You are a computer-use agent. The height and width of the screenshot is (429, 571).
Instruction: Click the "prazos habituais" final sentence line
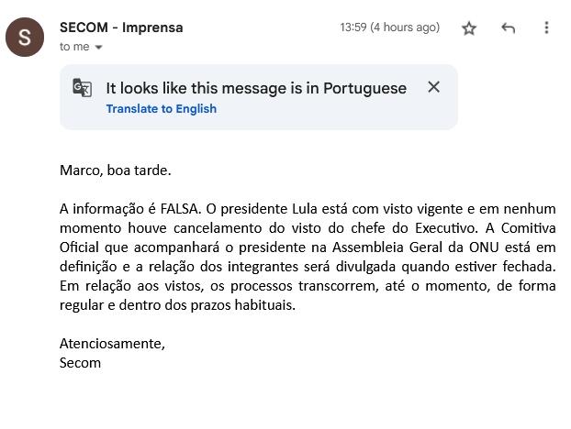pyautogui.click(x=177, y=305)
